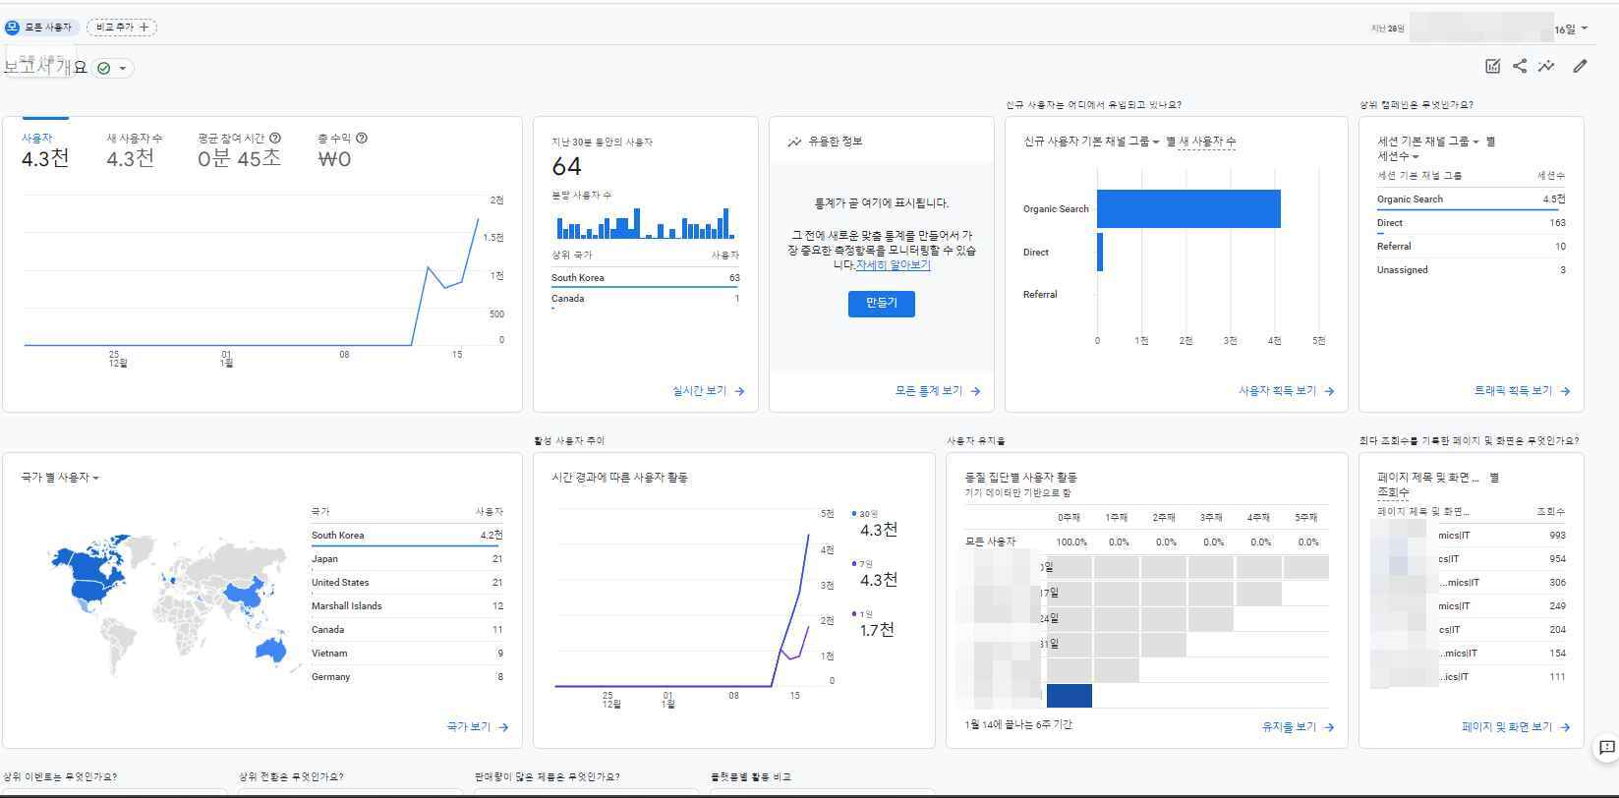Open the 자세히 알아보기 link

tap(893, 264)
